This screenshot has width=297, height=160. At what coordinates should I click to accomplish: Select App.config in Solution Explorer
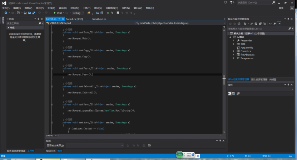[247, 48]
